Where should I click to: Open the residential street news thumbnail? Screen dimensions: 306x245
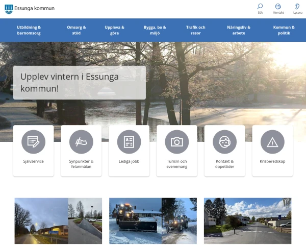pos(247,221)
